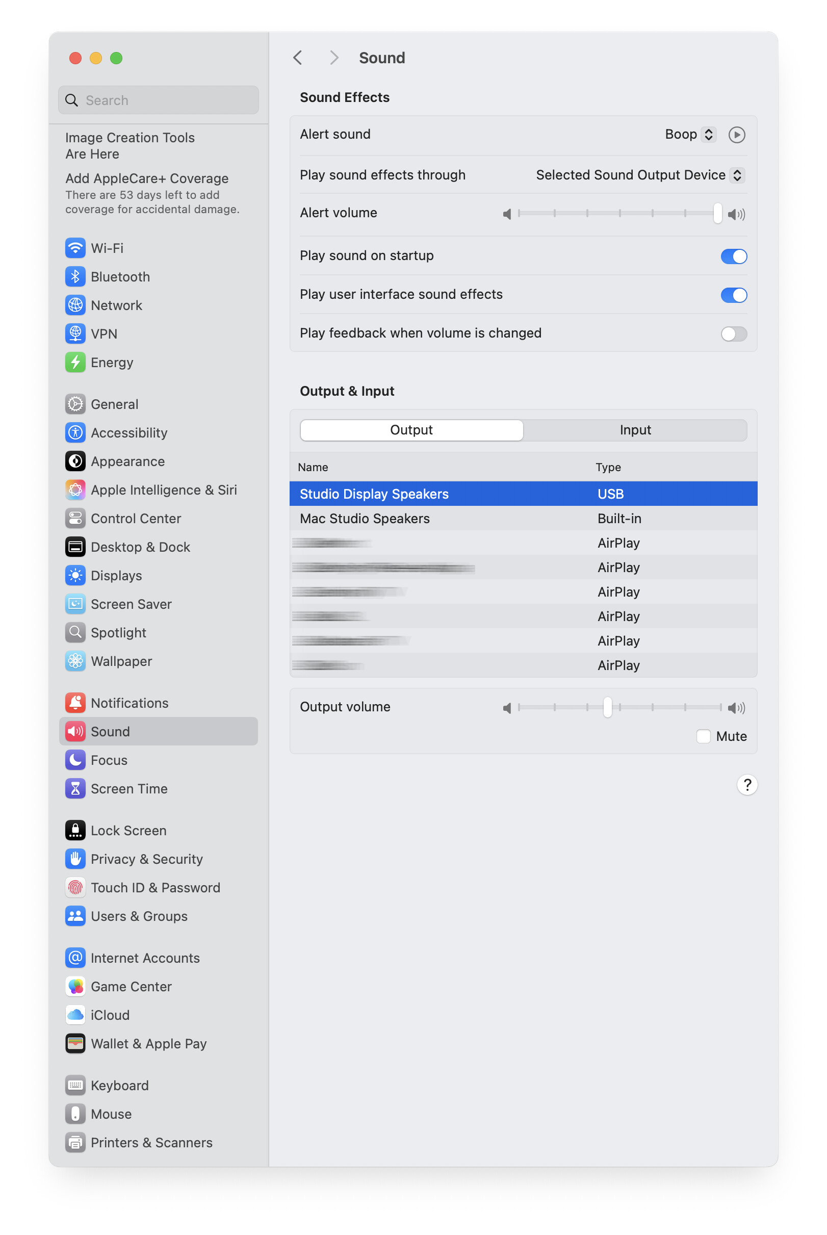Play the alert sound preview
Screen dimensions: 827x1235
click(736, 135)
